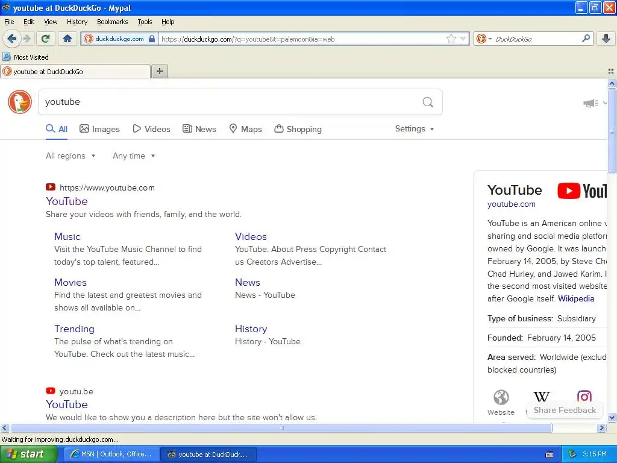Image resolution: width=617 pixels, height=463 pixels.
Task: Click YouTube favicon beside youtu.be result
Action: 51,391
